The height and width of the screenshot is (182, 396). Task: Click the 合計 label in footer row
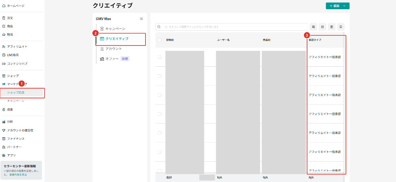[169, 177]
